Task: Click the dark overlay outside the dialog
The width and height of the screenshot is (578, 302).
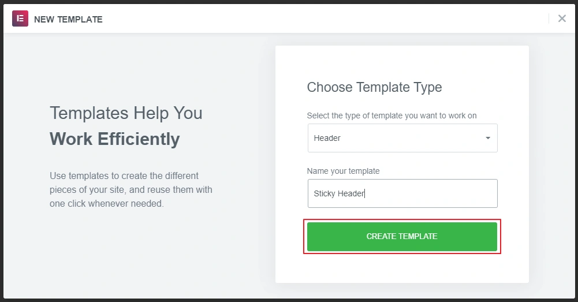Action: pyautogui.click(x=289, y=300)
